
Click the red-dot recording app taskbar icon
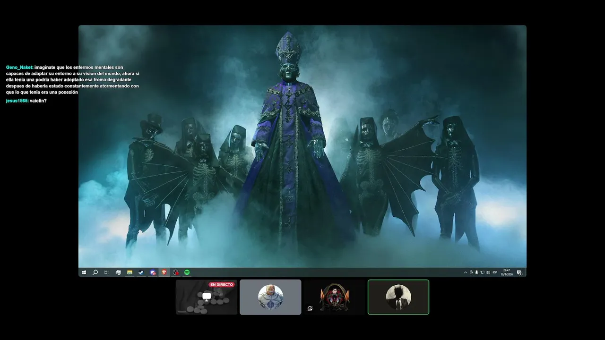(176, 272)
